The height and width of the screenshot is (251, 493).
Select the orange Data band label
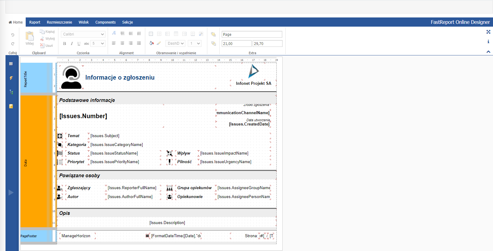25,163
